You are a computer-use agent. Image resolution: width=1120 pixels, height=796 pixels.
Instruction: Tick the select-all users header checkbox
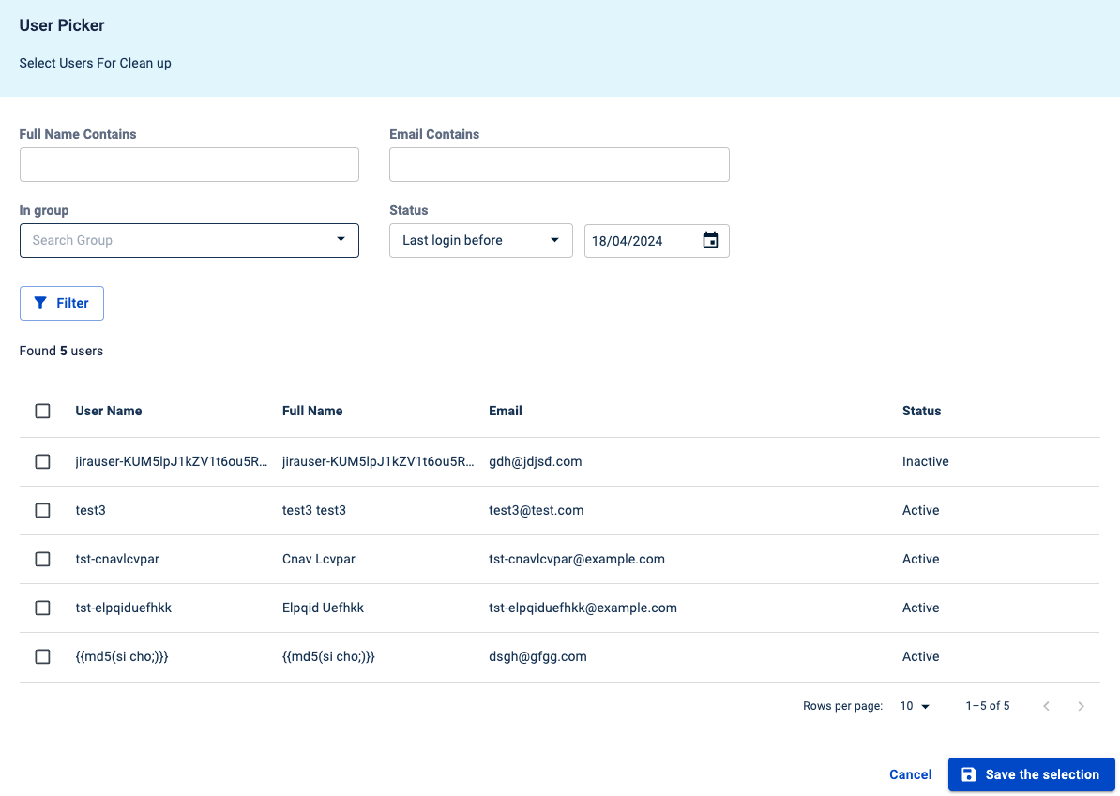tap(42, 411)
